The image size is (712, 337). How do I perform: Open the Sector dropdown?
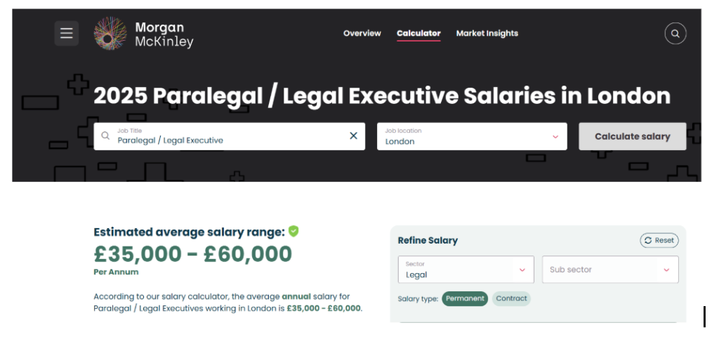click(x=522, y=270)
